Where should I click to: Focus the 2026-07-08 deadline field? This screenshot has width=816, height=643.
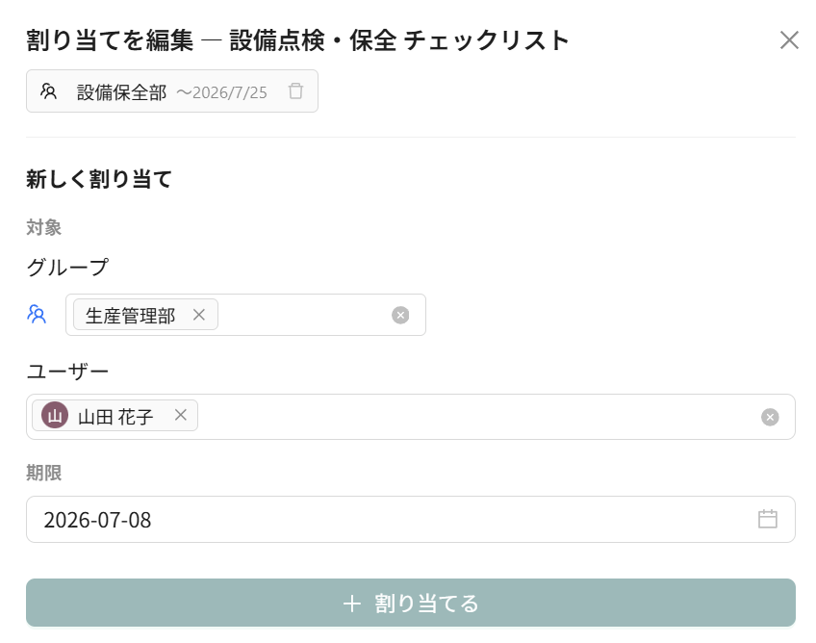pos(411,519)
